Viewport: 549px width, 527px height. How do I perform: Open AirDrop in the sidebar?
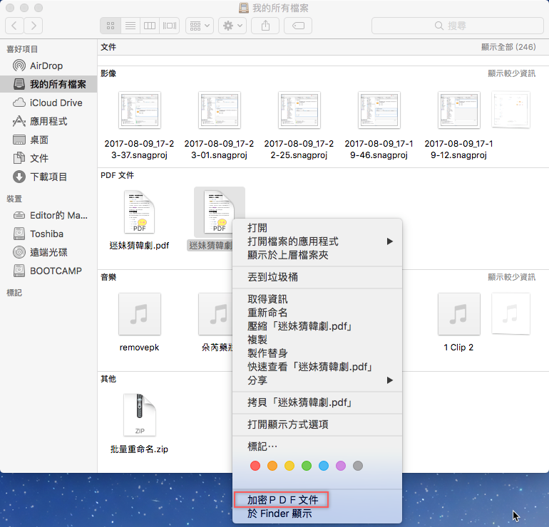coord(46,66)
